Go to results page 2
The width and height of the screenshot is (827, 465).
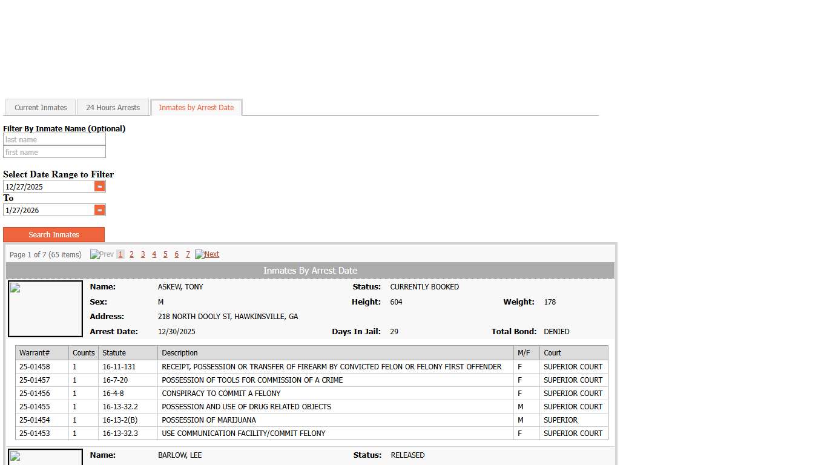click(x=131, y=254)
